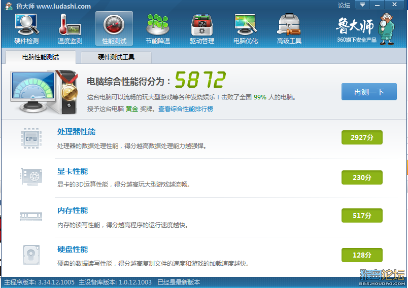Open 驱动管理 driver management icon
Screen dimensions: 408x288
[201, 28]
